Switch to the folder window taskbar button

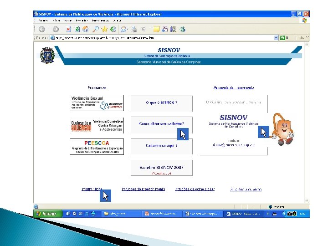point(122,214)
